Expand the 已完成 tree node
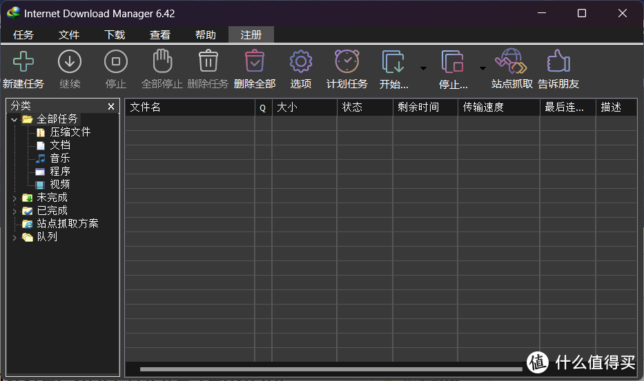Screen dimensions: 644x381 pyautogui.click(x=14, y=212)
